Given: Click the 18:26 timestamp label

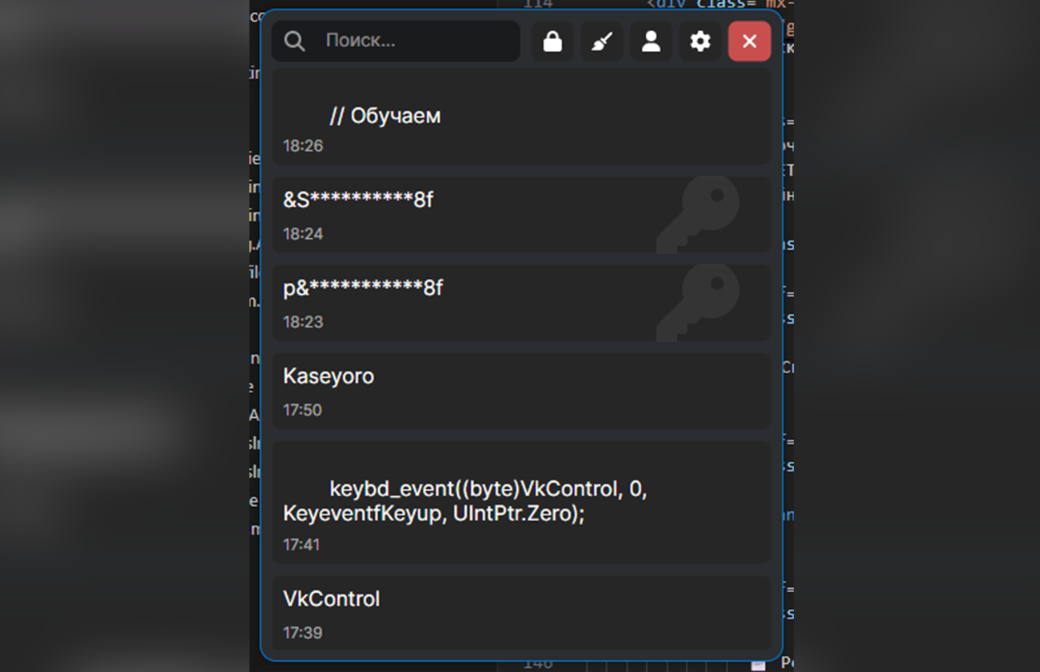Looking at the screenshot, I should pos(304,145).
